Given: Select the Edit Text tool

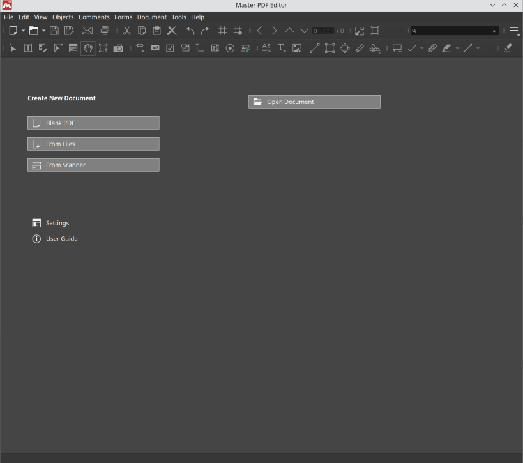Looking at the screenshot, I should click(x=28, y=49).
